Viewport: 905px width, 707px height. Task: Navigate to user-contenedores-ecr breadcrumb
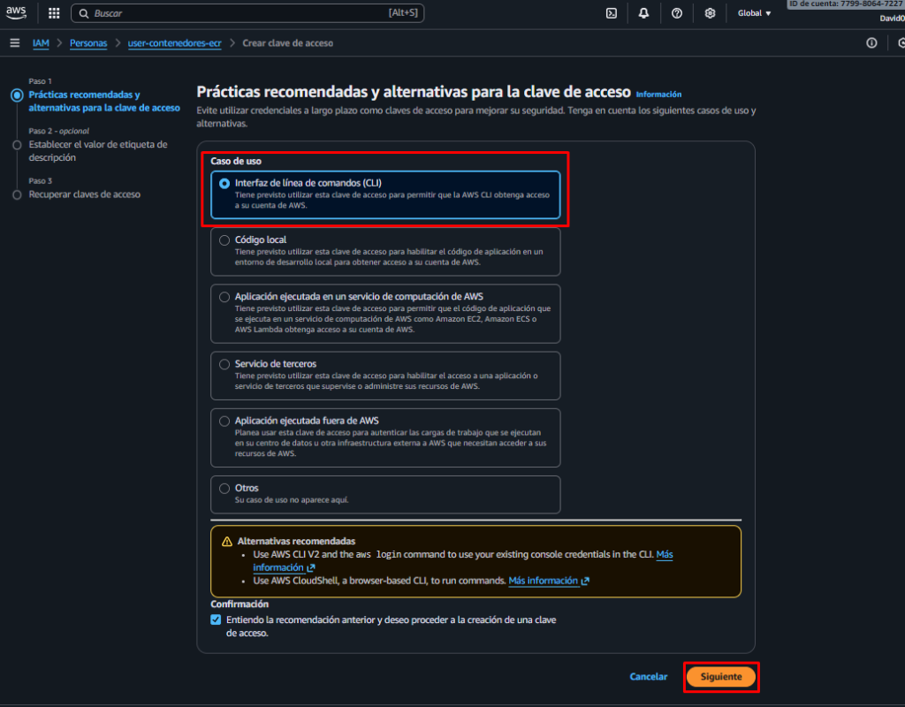[175, 42]
